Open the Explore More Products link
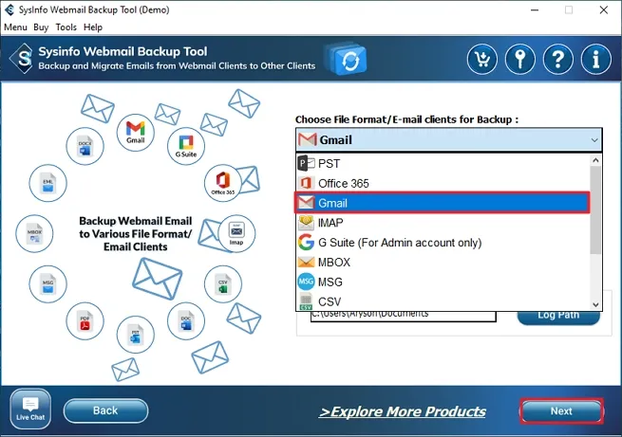The height and width of the screenshot is (437, 622). [403, 411]
